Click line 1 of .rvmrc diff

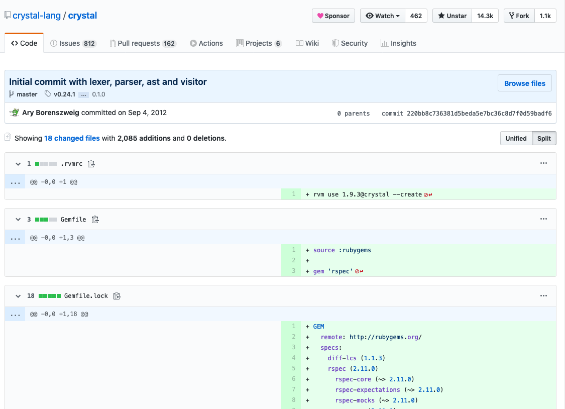(x=419, y=194)
